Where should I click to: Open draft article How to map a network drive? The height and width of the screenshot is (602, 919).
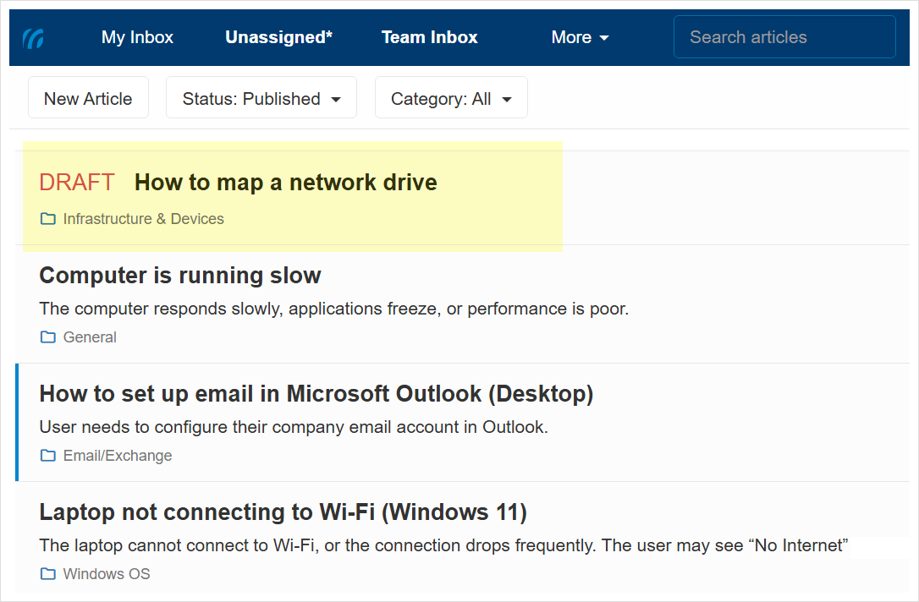click(285, 183)
